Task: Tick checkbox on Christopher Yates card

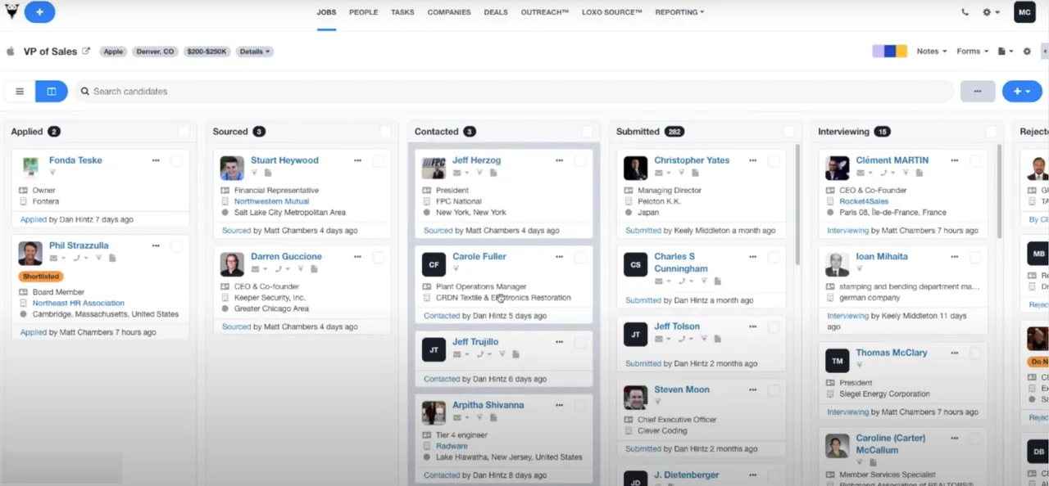Action: pos(774,161)
